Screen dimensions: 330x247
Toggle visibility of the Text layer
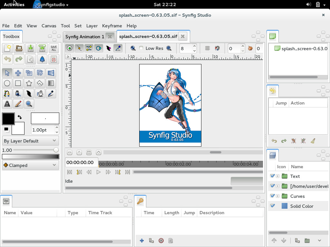[x=272, y=176]
